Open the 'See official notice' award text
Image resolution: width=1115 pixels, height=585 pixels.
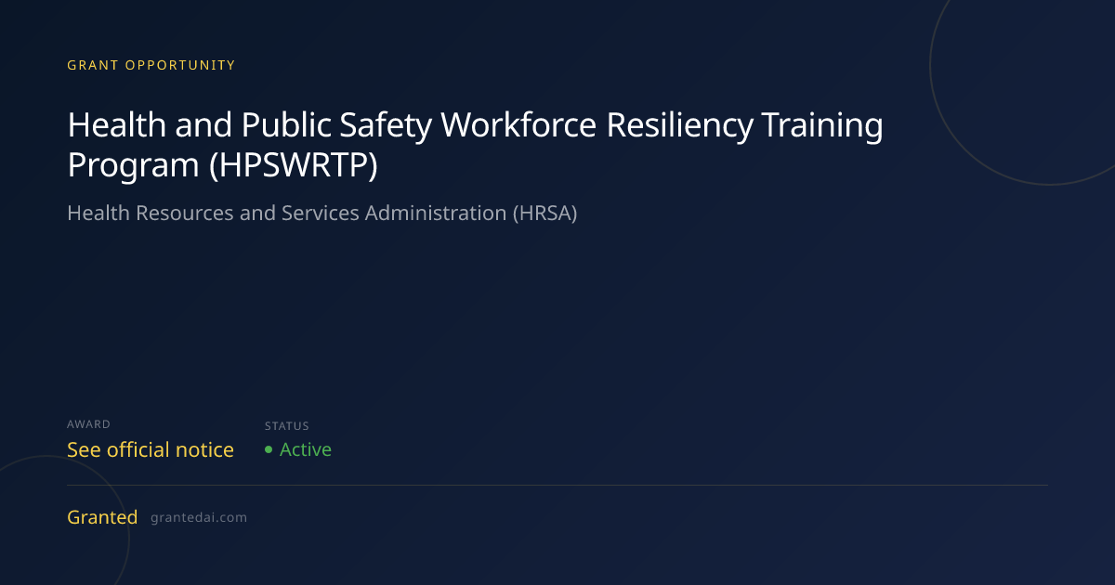coord(151,449)
